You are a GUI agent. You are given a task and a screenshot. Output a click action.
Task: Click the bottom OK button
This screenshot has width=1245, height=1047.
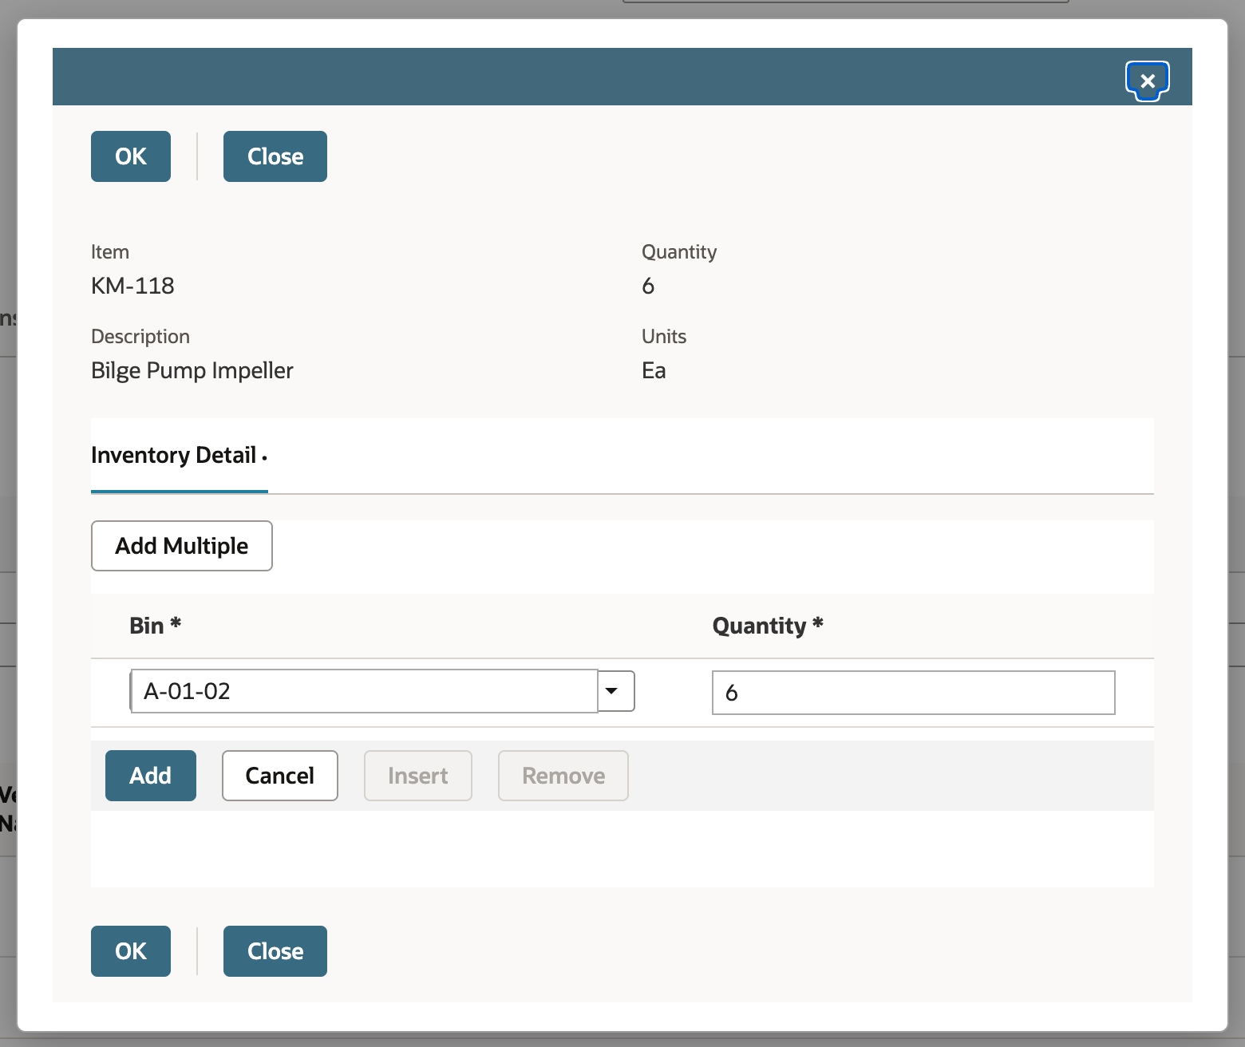[131, 951]
